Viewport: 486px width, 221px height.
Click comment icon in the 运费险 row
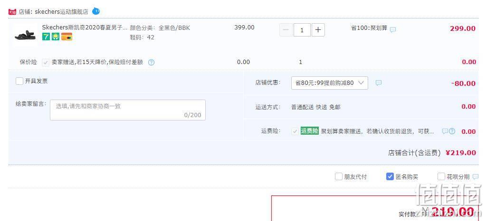pos(445,131)
